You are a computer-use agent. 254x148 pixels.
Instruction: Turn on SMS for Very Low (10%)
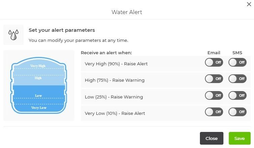coord(237,112)
